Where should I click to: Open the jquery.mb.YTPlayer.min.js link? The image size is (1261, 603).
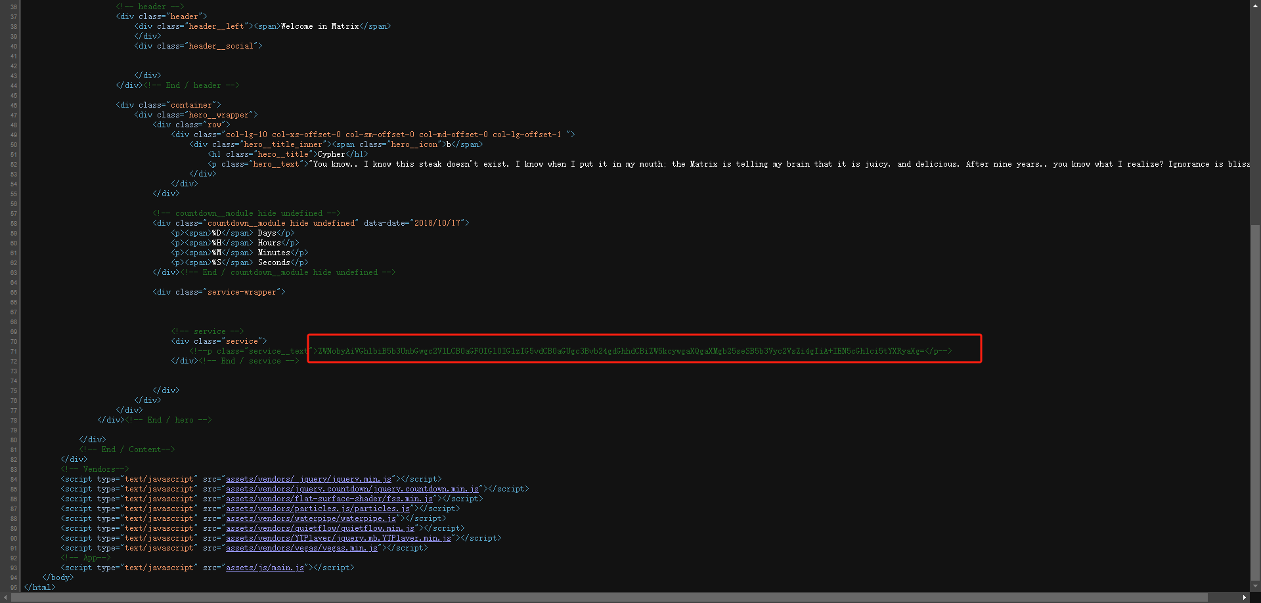click(x=338, y=538)
